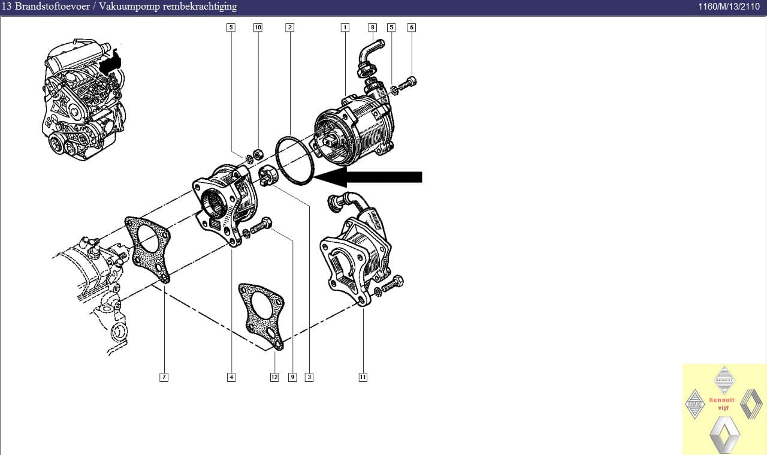Select callout number 2 for the O-ring
This screenshot has height=455, width=767.
(x=289, y=28)
